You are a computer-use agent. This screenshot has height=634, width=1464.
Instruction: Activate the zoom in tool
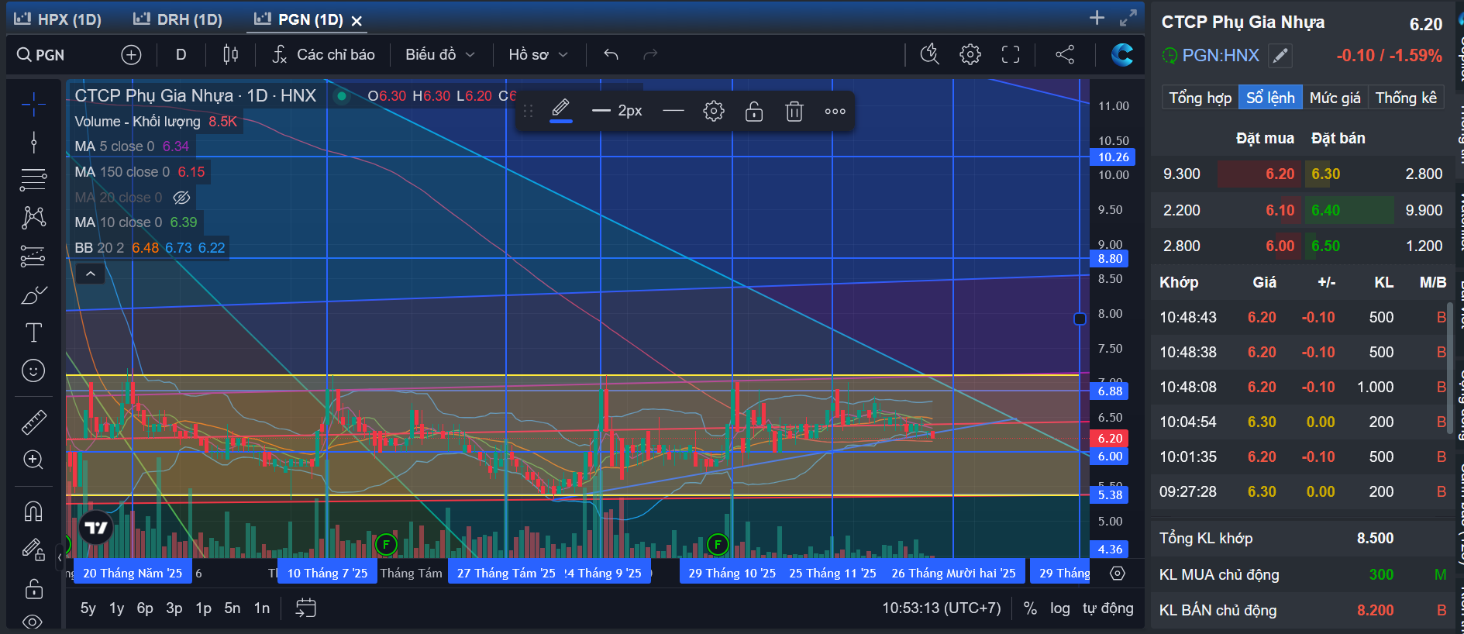(33, 460)
